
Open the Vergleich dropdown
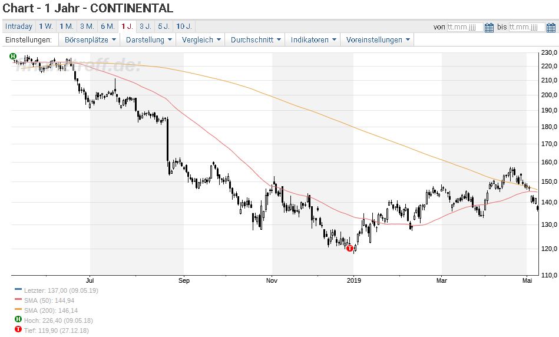coord(201,40)
